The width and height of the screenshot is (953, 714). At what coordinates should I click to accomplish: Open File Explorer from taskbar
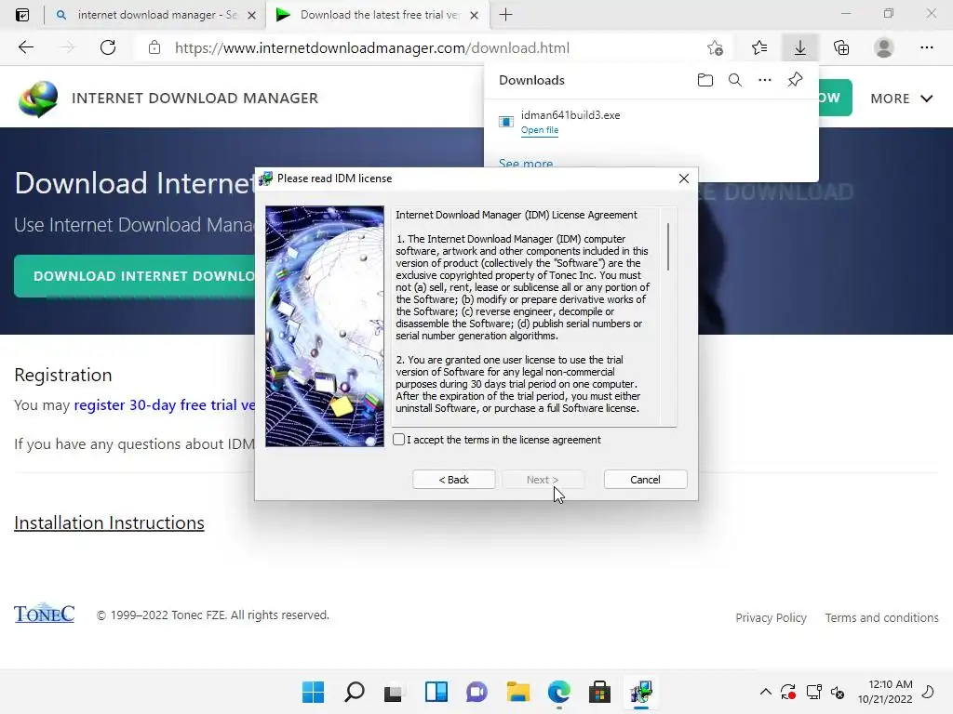pyautogui.click(x=517, y=692)
